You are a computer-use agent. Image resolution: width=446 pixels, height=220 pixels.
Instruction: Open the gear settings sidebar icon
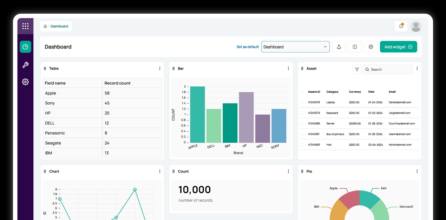tap(25, 82)
